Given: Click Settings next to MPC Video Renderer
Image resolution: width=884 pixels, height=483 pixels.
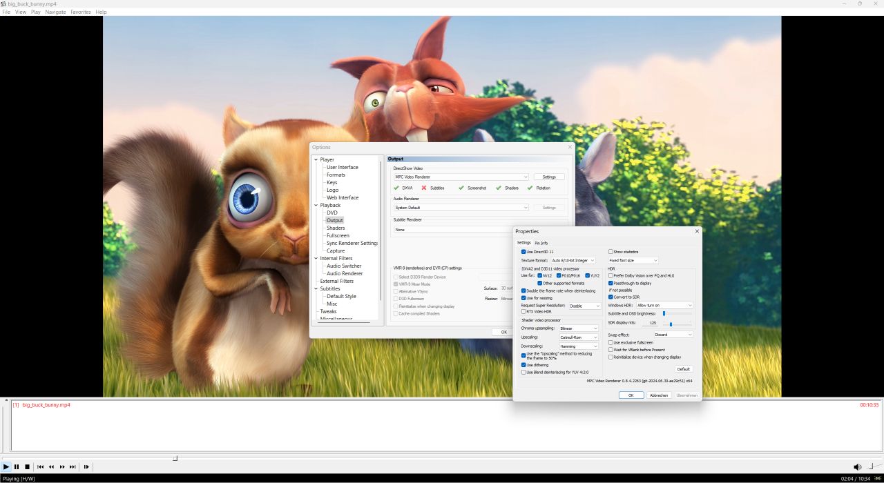Looking at the screenshot, I should (x=549, y=177).
